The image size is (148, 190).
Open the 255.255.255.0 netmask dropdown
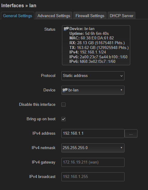pos(93,148)
